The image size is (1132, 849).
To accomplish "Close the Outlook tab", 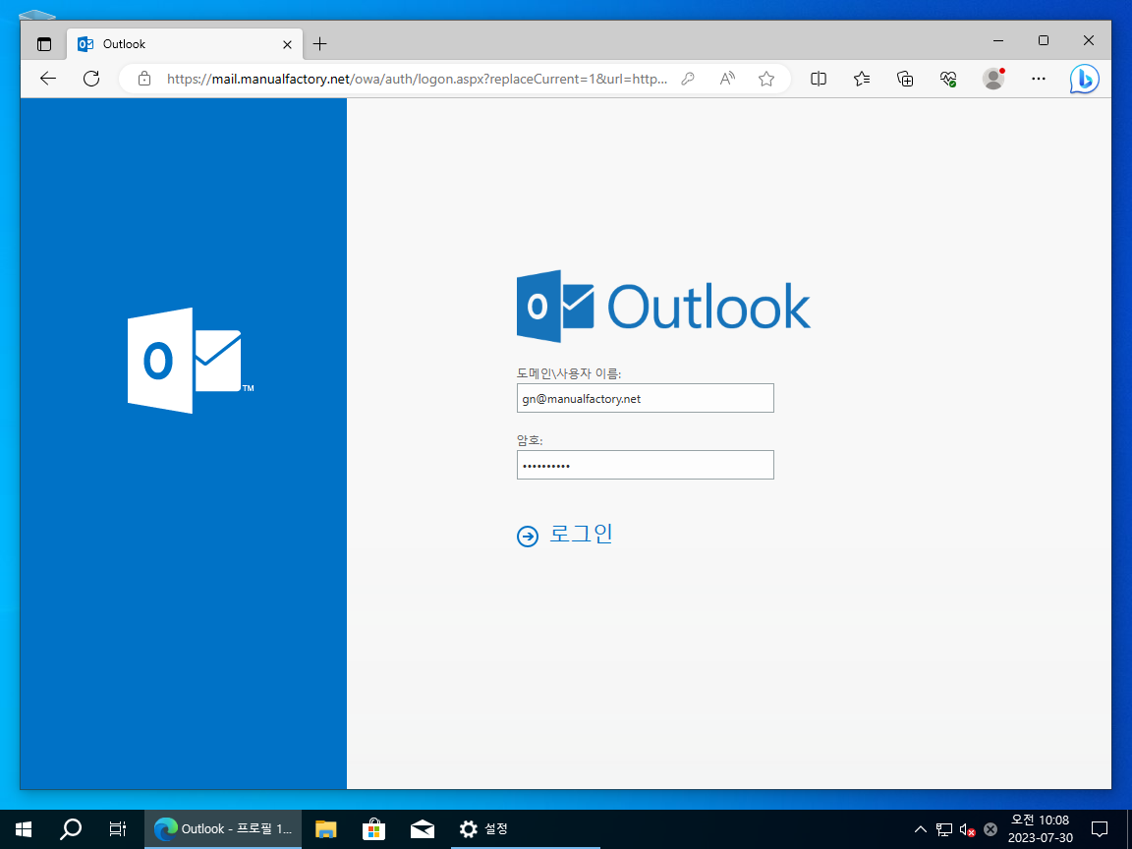I will (287, 45).
